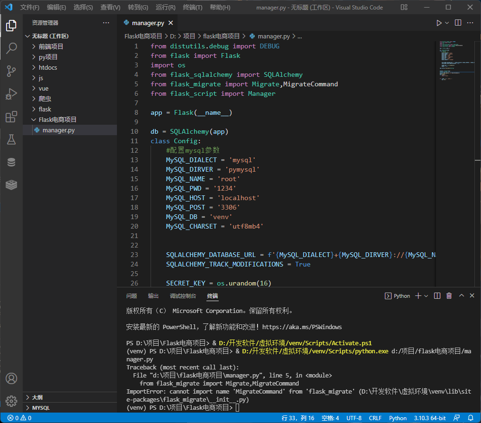Screen dimensions: 481x423
Task: Open the Explorer view in activity bar
Action: [x=11, y=26]
